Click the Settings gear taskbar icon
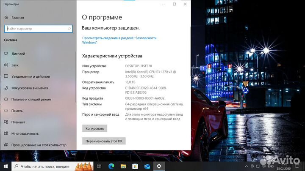The image size is (305, 171). pyautogui.click(x=159, y=166)
